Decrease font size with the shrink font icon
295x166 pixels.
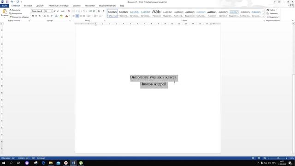click(58, 11)
